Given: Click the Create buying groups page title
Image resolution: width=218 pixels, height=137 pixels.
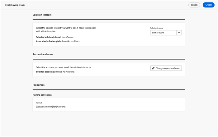Looking at the screenshot, I should 15,5.
